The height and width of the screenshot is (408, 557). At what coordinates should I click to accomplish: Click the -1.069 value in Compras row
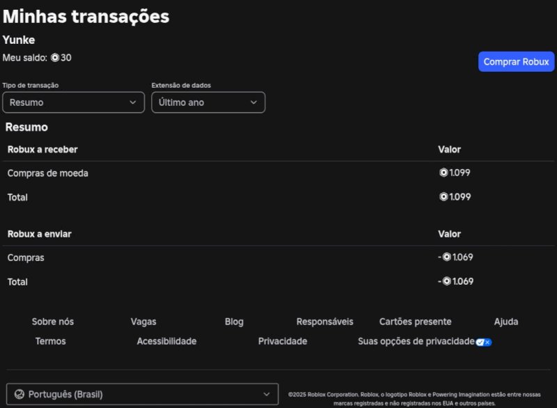coord(456,257)
